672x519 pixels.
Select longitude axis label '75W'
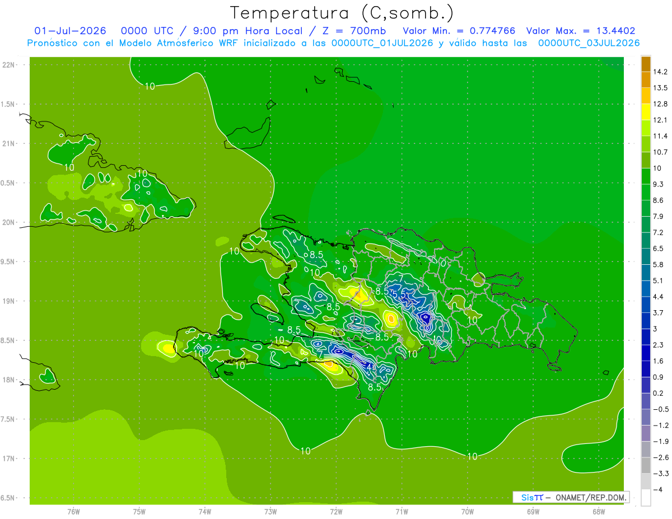point(139,512)
